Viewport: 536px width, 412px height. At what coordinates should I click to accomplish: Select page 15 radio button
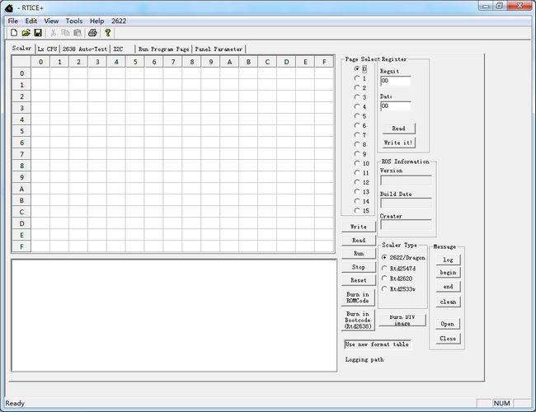(357, 210)
